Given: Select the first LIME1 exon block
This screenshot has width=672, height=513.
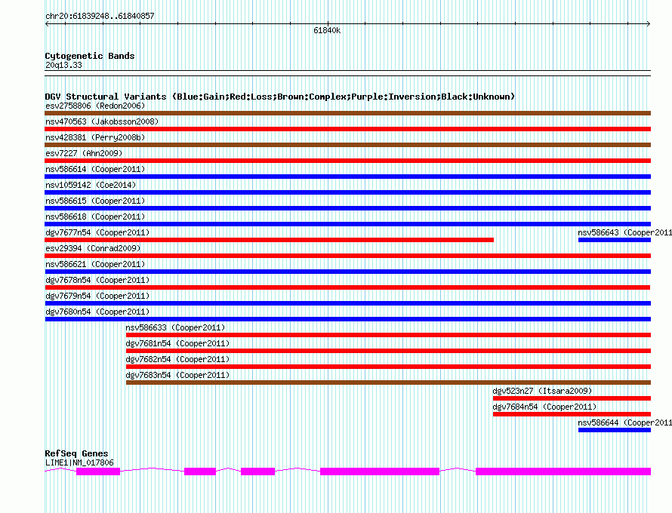Looking at the screenshot, I should (98, 472).
